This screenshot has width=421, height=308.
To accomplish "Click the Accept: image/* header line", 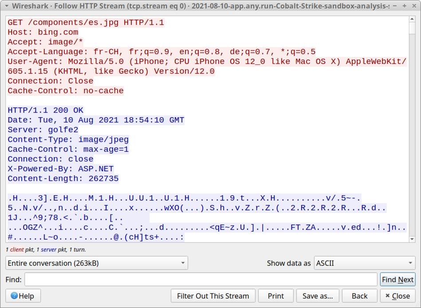I will coord(45,42).
